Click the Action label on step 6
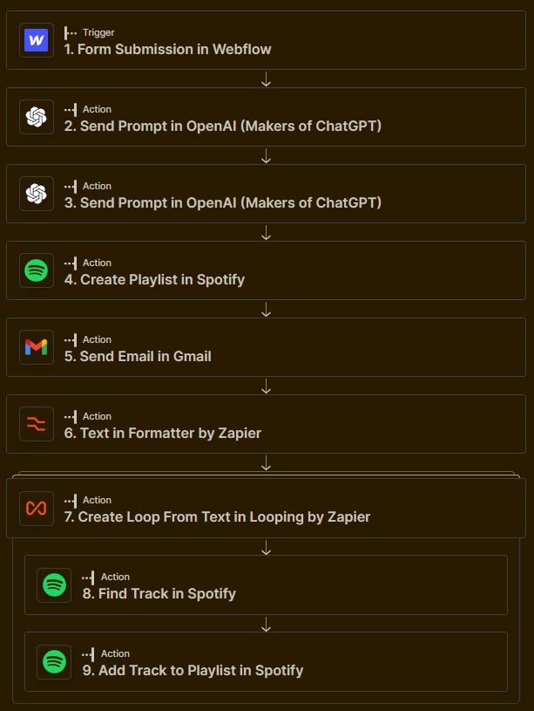 [x=97, y=416]
